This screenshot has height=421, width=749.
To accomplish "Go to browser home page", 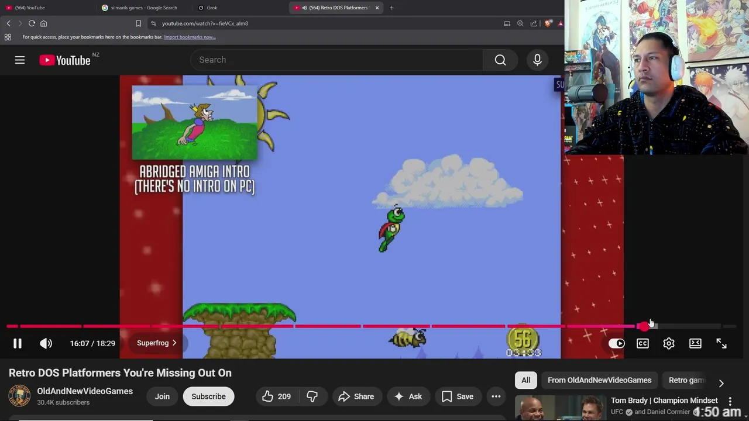I will pos(43,23).
